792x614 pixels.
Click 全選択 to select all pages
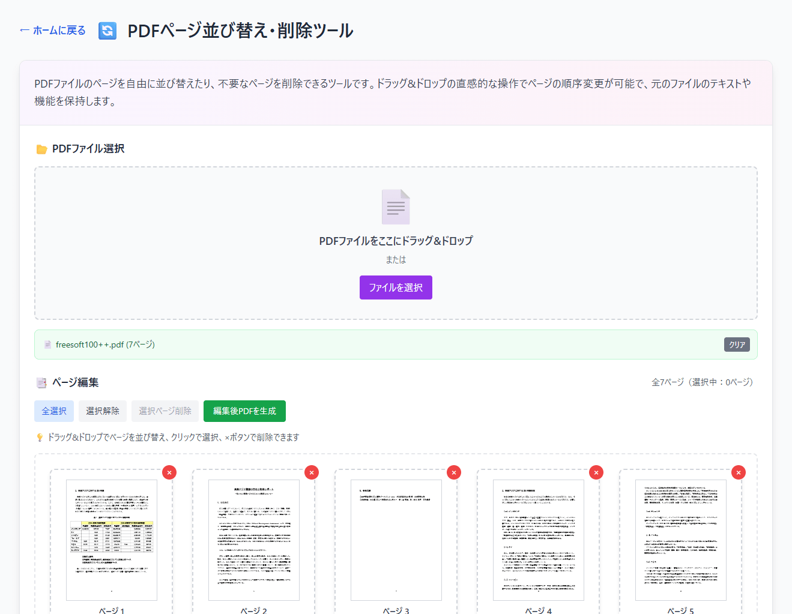(x=54, y=411)
